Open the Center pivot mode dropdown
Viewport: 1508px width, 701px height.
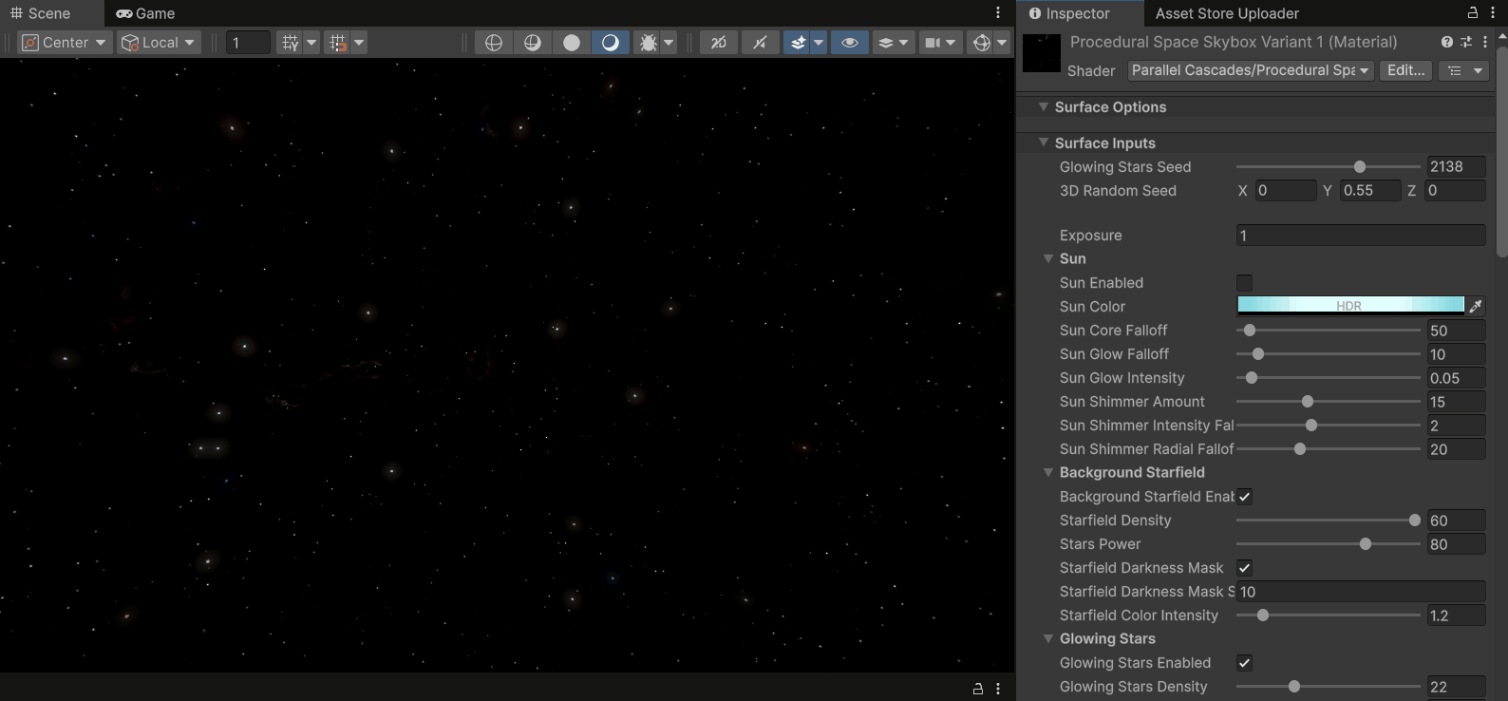[x=65, y=43]
